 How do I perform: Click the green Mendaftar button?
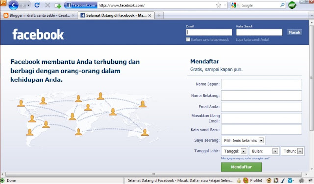(241, 167)
